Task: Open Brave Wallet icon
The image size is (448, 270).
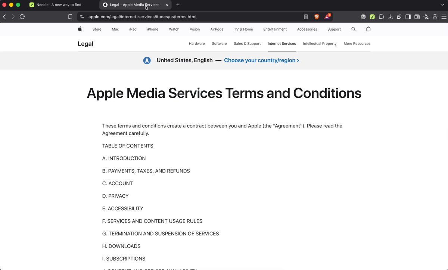Action: (417, 17)
